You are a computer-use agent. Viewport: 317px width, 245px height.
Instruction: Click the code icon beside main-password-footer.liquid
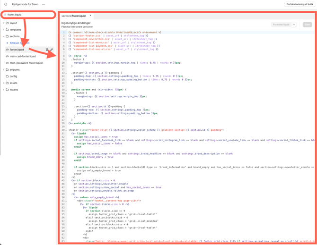(x=7, y=63)
